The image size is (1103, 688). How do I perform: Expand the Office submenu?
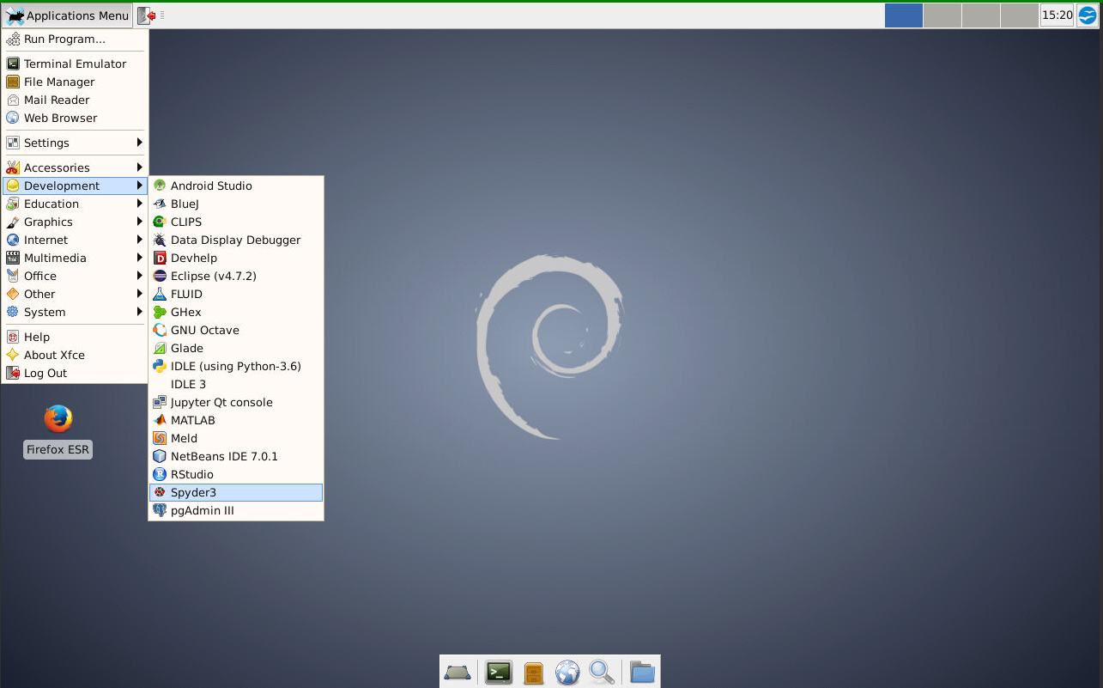point(75,276)
